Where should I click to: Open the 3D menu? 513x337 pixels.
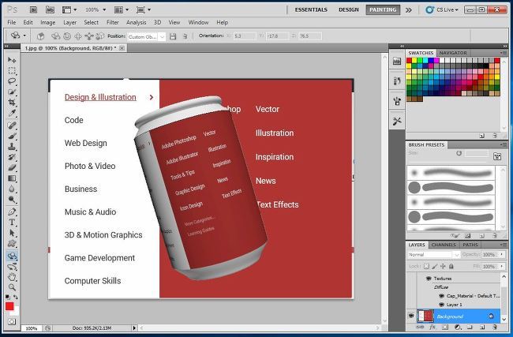[157, 22]
